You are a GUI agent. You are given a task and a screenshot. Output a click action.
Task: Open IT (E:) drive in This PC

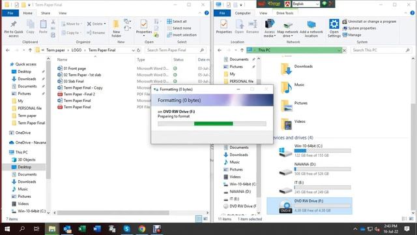[315, 187]
